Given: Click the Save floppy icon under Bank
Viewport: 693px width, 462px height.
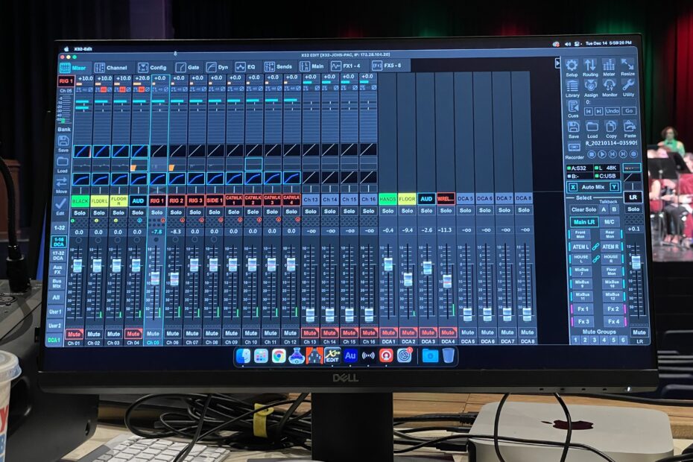Looking at the screenshot, I should click(63, 142).
